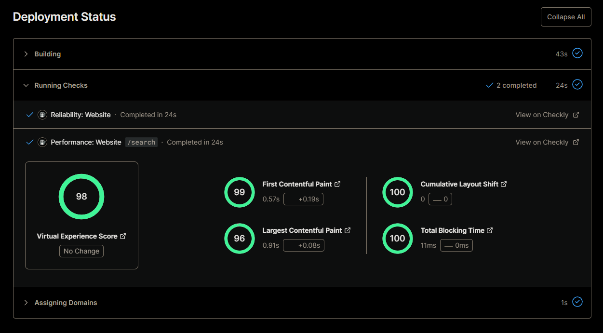Click the 100 Total Blocking Time gauge

[398, 239]
